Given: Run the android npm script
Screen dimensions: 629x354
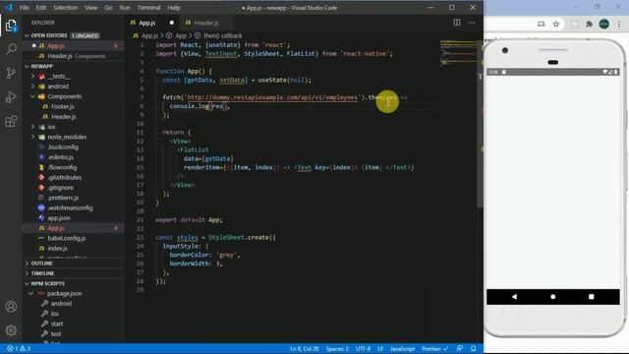Looking at the screenshot, I should (61, 304).
